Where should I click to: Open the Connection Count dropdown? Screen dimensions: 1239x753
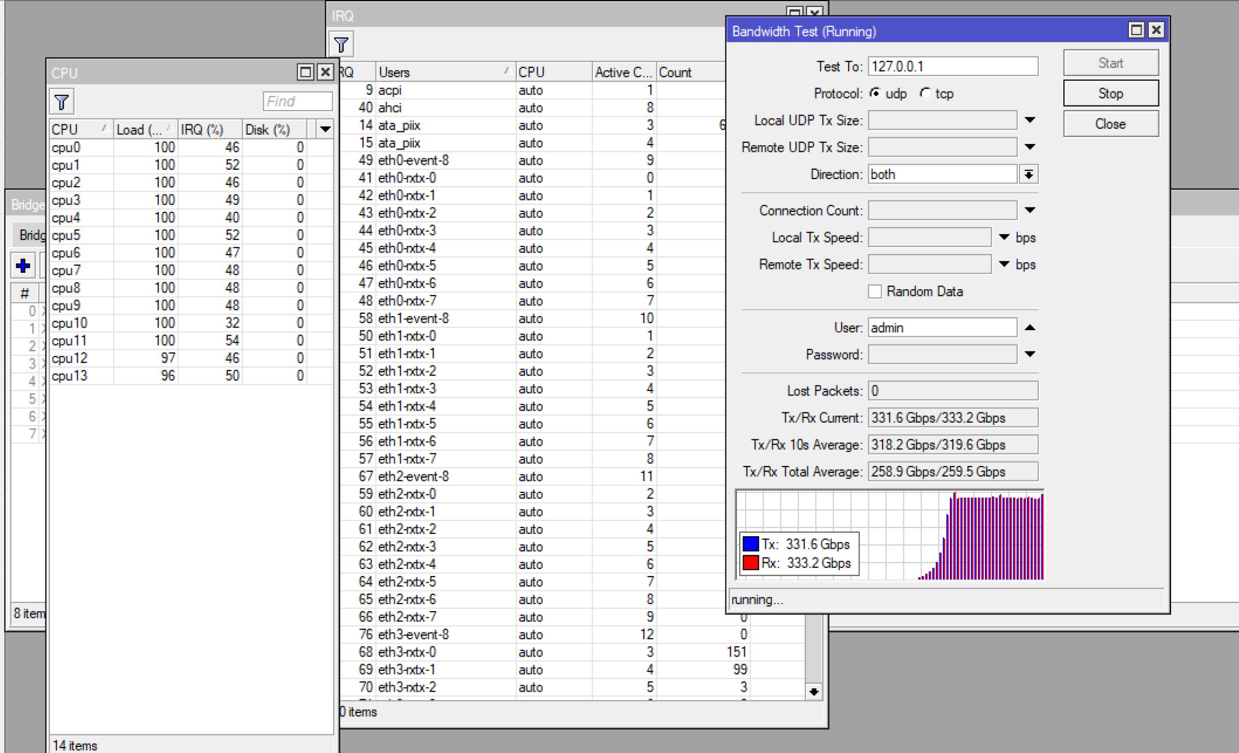click(1030, 210)
